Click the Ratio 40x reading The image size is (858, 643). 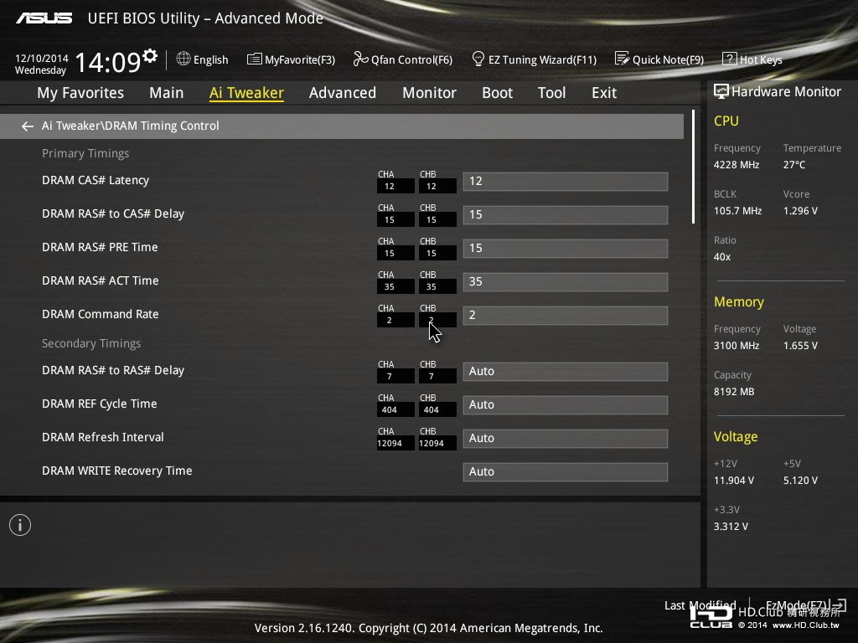coord(721,257)
